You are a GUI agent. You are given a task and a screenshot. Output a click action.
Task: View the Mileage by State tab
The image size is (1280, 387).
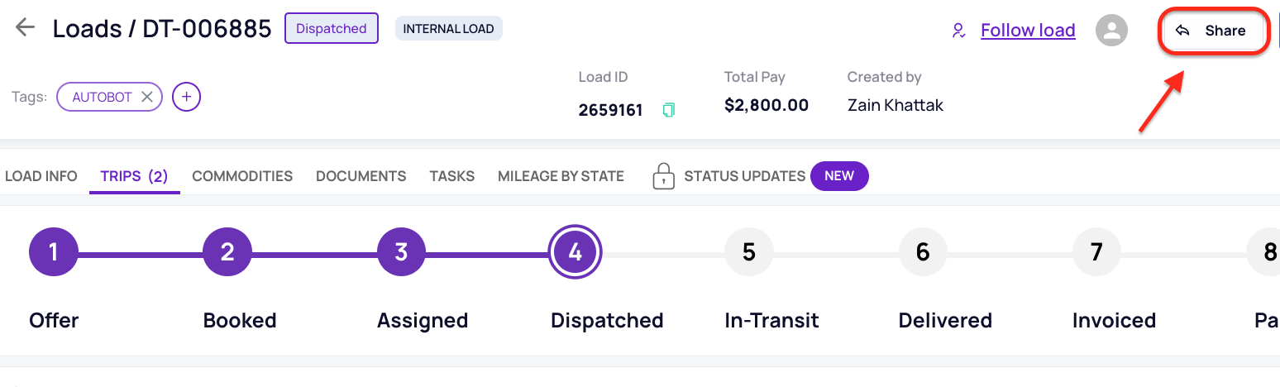pyautogui.click(x=561, y=176)
